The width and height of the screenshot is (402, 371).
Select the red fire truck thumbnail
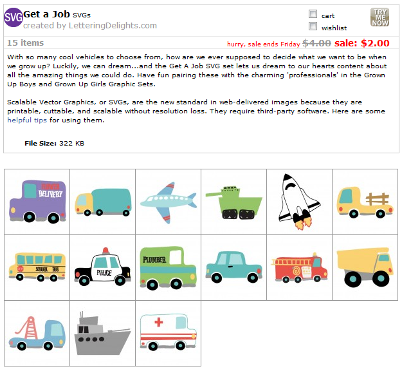300,267
